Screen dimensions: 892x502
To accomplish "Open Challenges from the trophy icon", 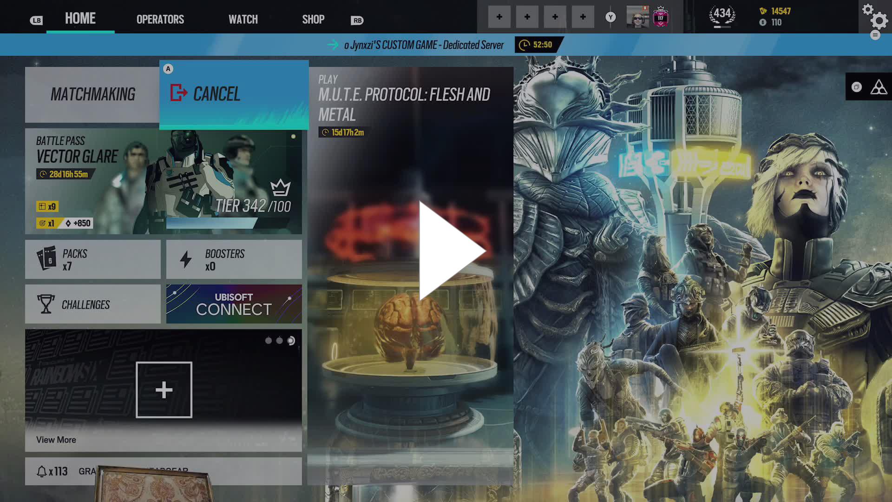I will 92,304.
